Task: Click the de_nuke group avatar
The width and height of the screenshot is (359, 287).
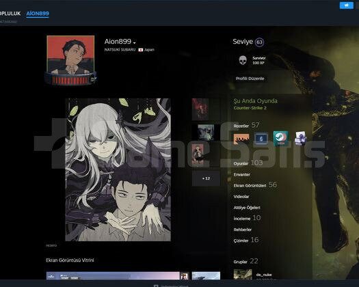Action: tap(243, 275)
